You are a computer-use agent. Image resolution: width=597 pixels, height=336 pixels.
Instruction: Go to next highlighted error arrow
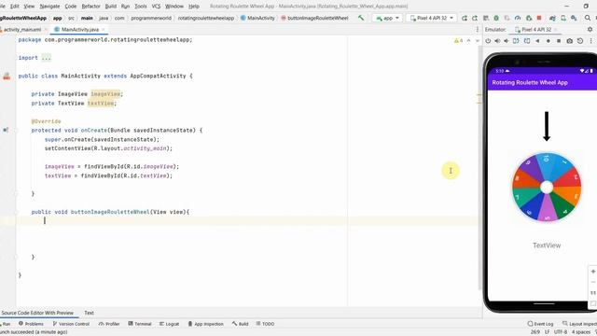[478, 41]
